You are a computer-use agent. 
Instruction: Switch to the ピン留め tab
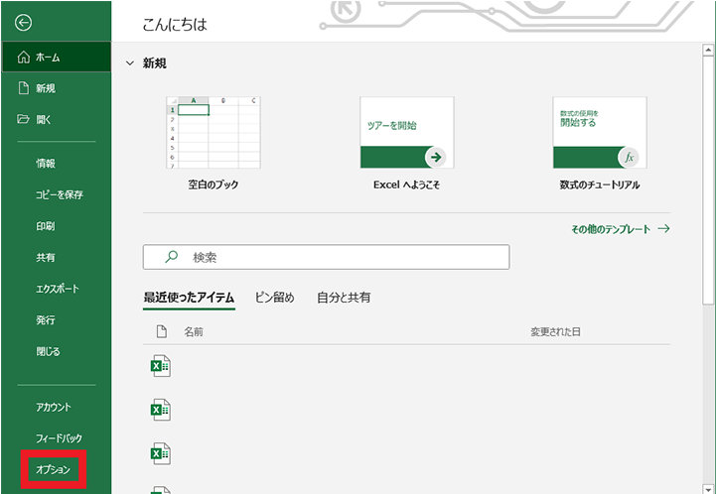[274, 298]
